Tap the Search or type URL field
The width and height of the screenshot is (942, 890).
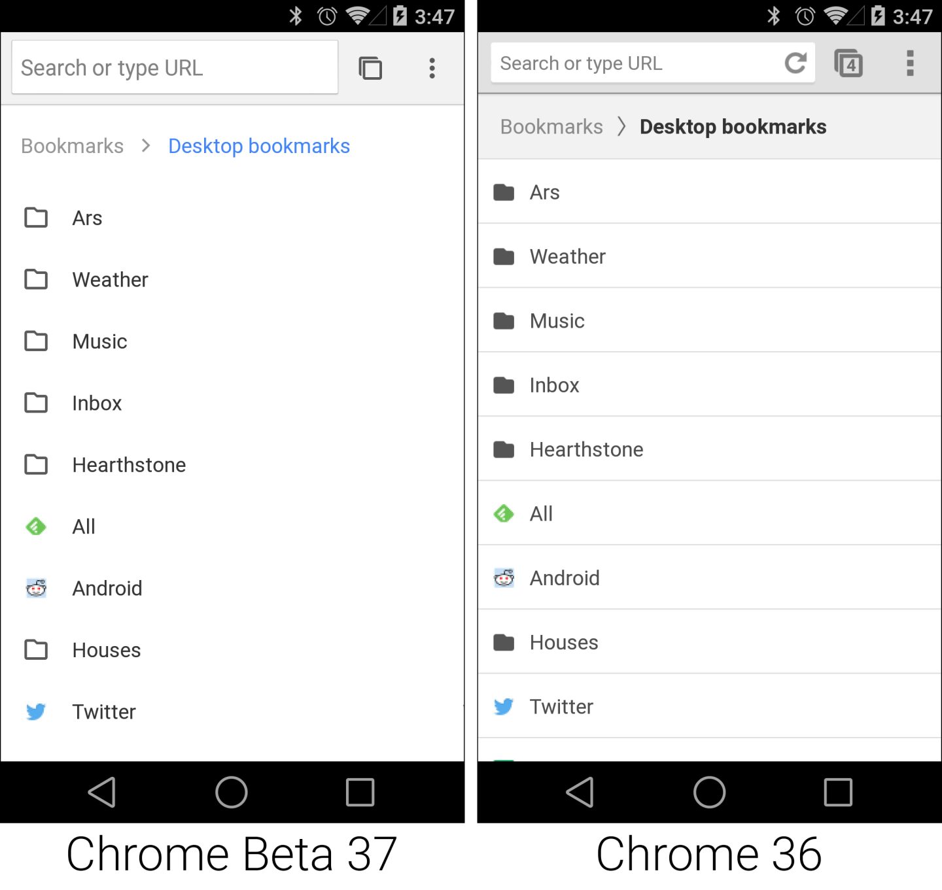[174, 67]
